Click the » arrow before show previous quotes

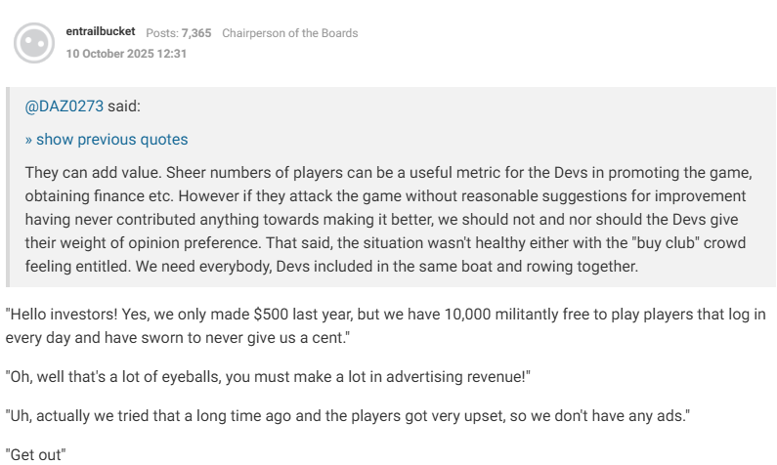pos(28,140)
